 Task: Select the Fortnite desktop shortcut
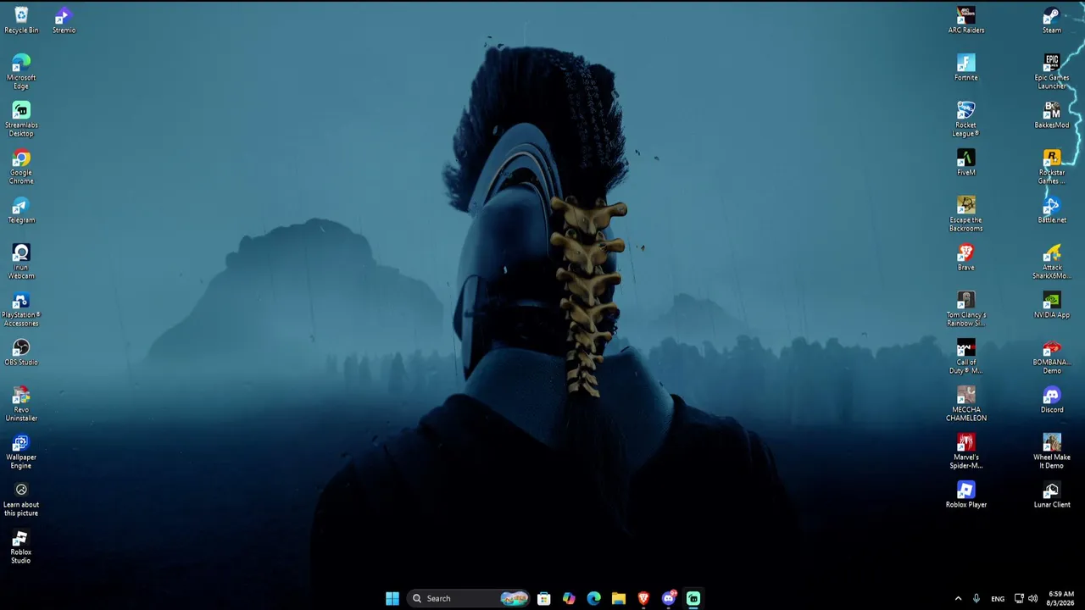point(966,68)
